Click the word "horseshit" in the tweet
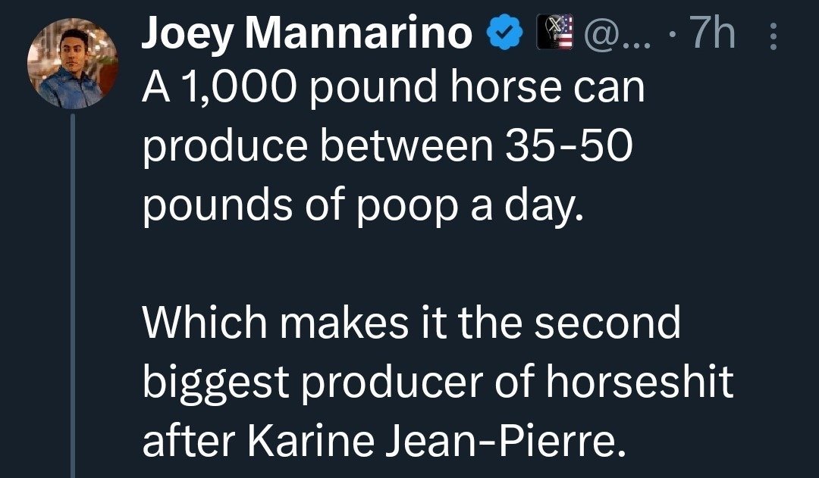Image resolution: width=819 pixels, height=478 pixels. [x=640, y=380]
